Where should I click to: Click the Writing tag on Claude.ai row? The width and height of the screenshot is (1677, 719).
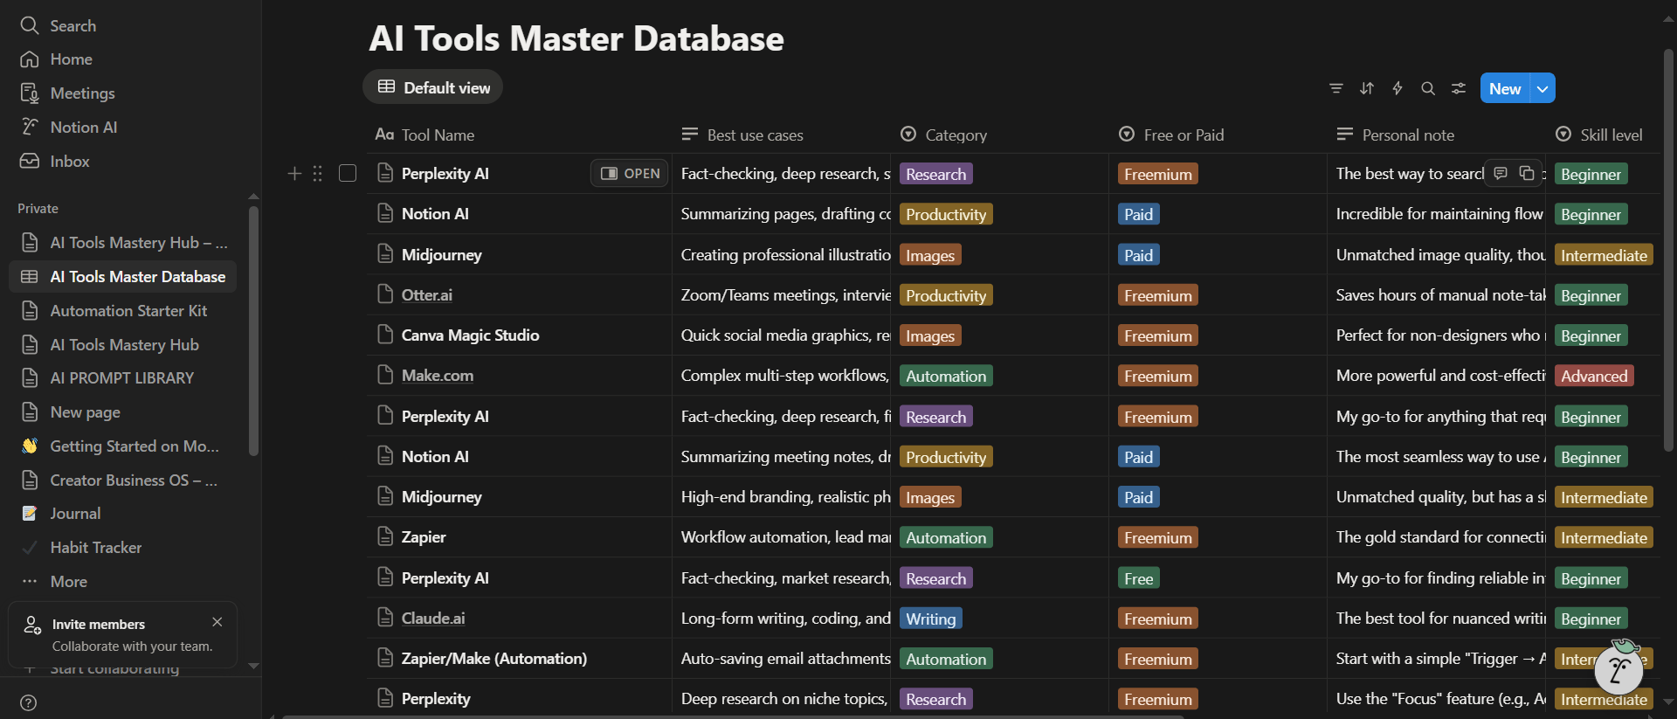coord(930,619)
